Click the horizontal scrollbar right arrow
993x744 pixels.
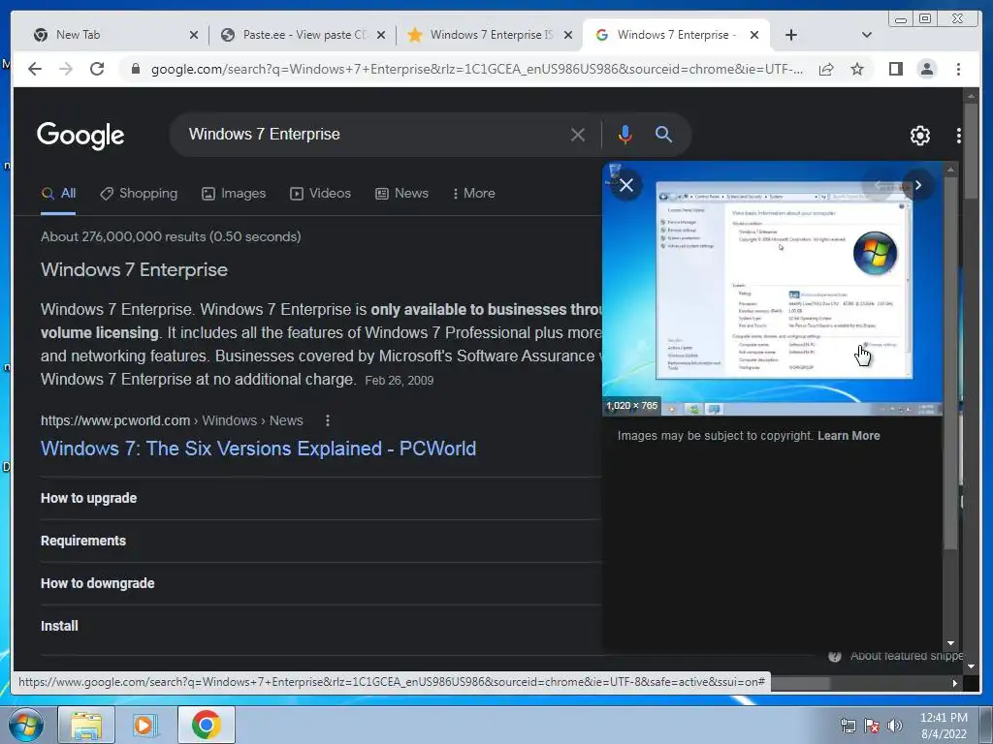955,683
